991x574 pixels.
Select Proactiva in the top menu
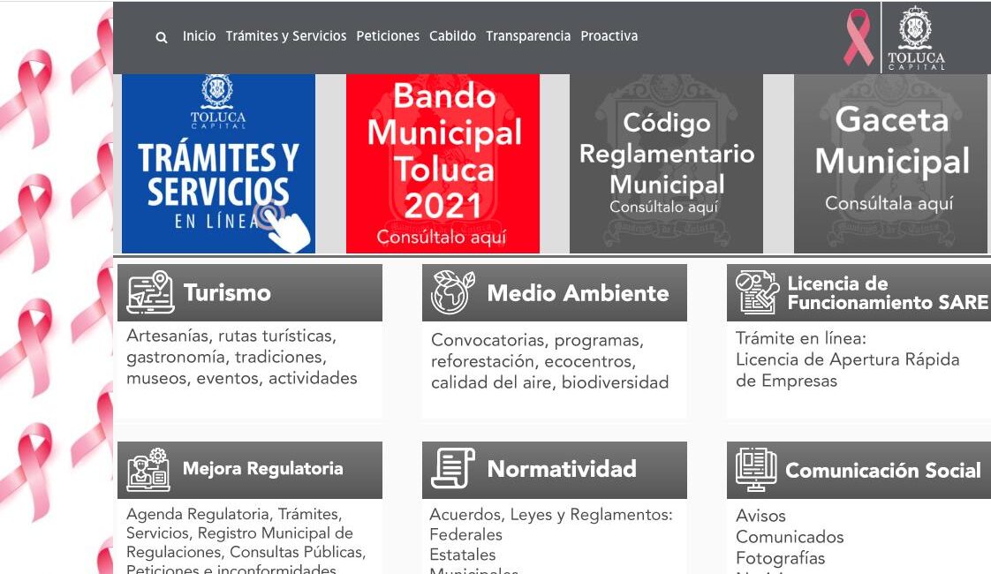pyautogui.click(x=609, y=36)
